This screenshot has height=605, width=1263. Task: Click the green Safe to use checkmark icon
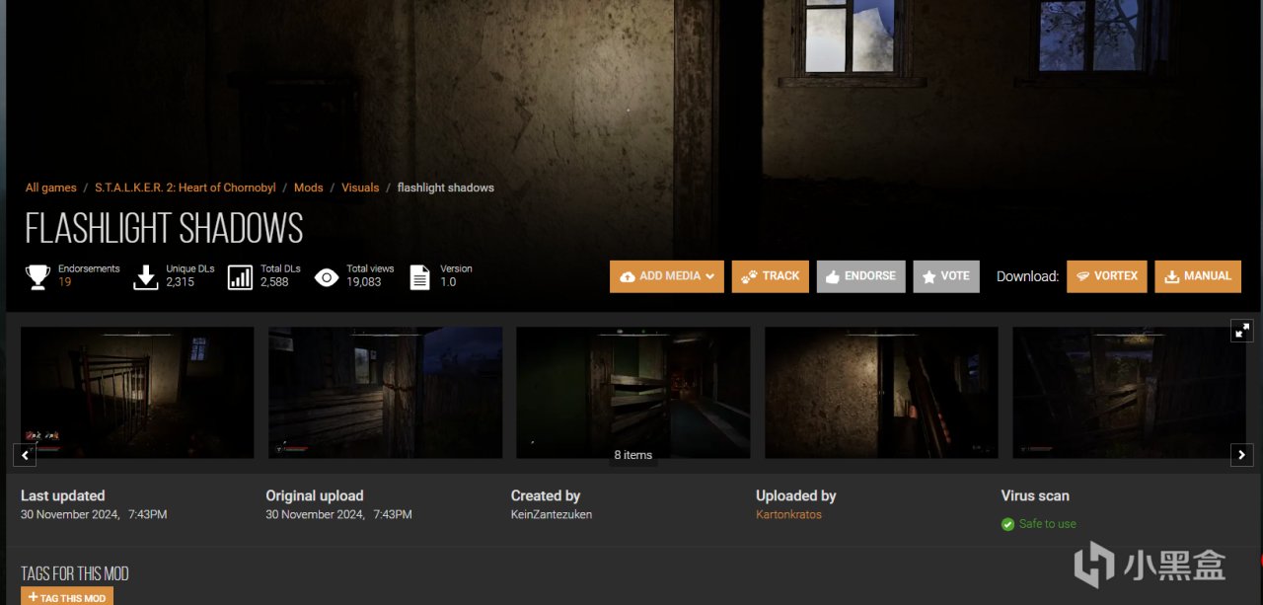coord(1007,524)
